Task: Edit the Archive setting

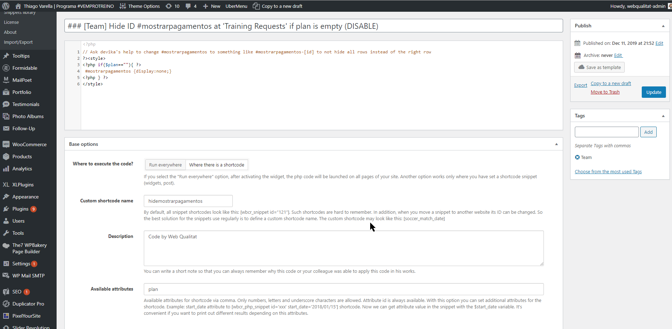Action: click(618, 55)
